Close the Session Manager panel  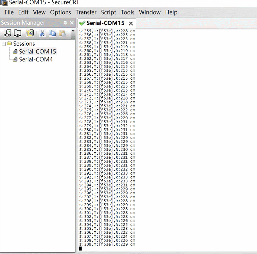coord(72,23)
